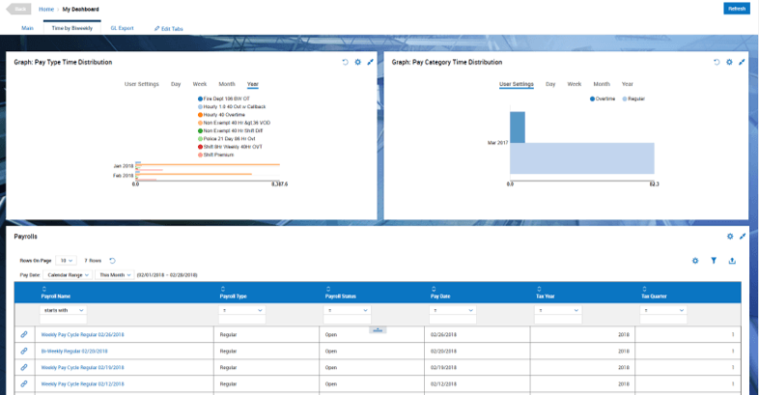
Task: Pin the Pay Category Time Distribution widget
Action: (x=742, y=62)
